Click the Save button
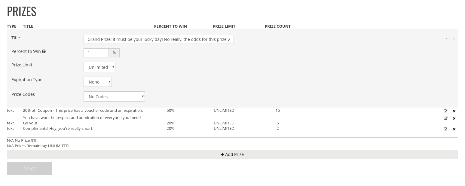The height and width of the screenshot is (186, 465). (29, 168)
